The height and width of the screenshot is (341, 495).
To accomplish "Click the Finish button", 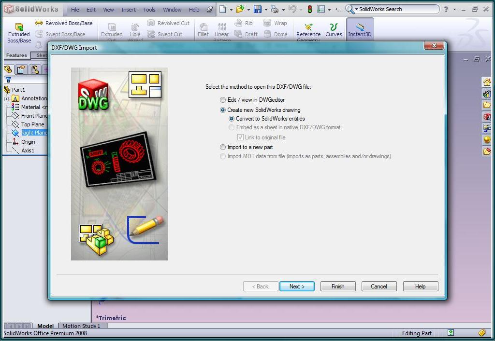I will [338, 286].
